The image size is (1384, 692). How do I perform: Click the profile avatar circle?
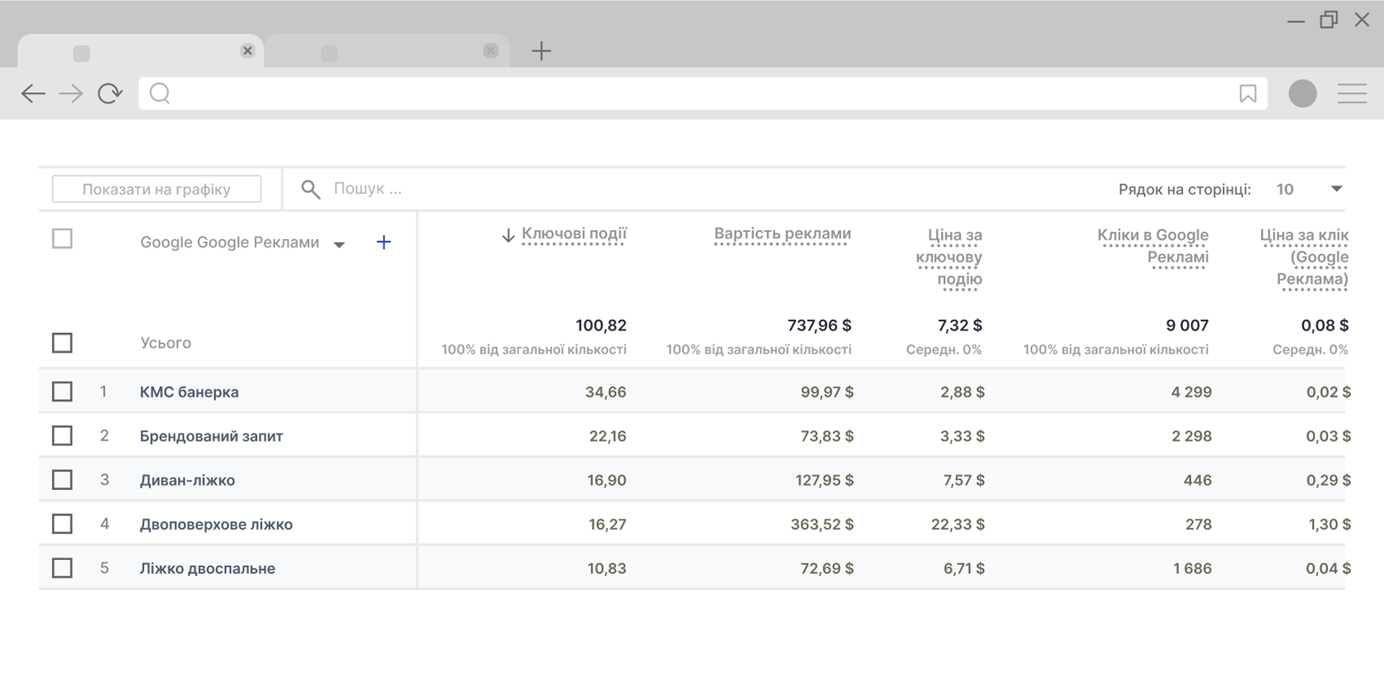[x=1302, y=93]
